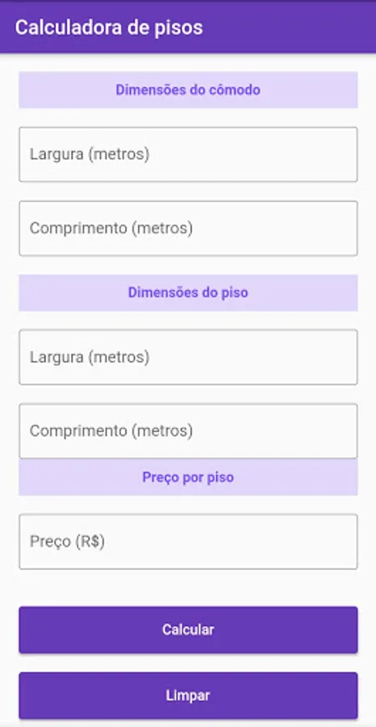Click the Preço (R$) input field
The image size is (376, 727).
(x=188, y=541)
